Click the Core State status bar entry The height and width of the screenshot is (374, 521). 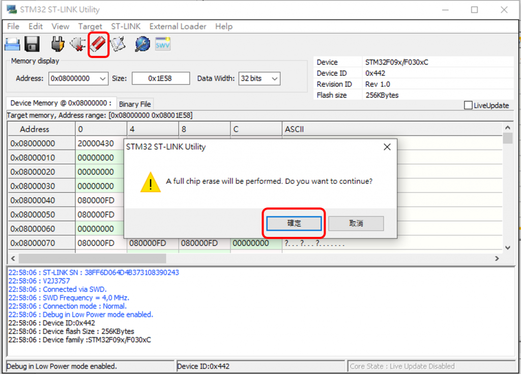click(431, 366)
